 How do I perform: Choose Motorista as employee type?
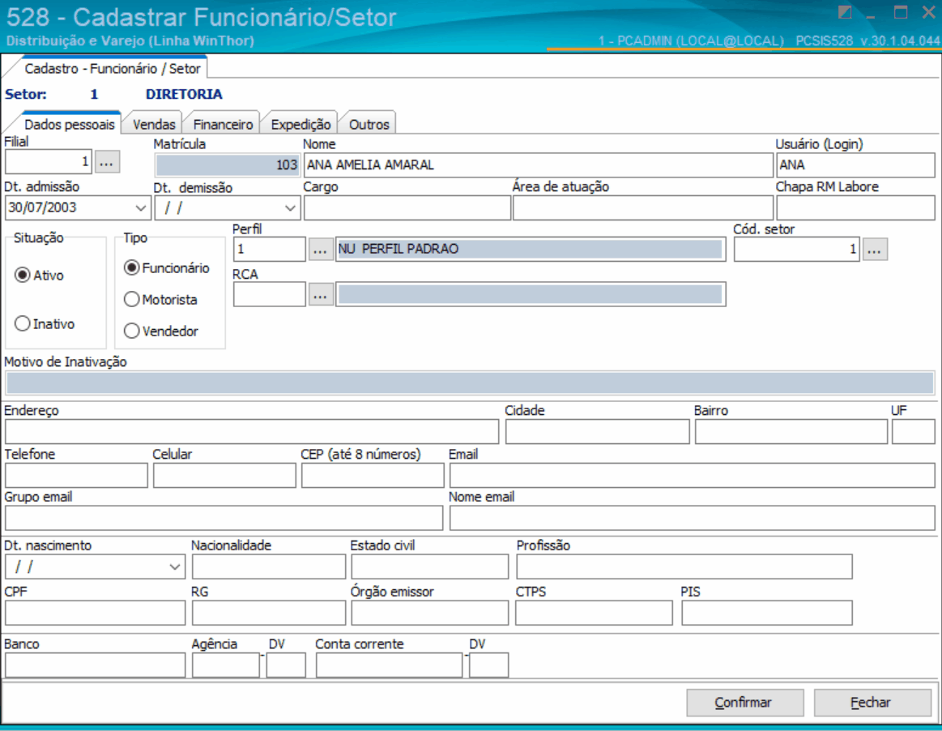click(131, 299)
